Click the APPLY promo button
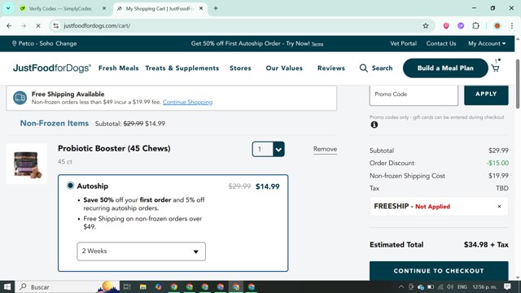 click(x=486, y=94)
